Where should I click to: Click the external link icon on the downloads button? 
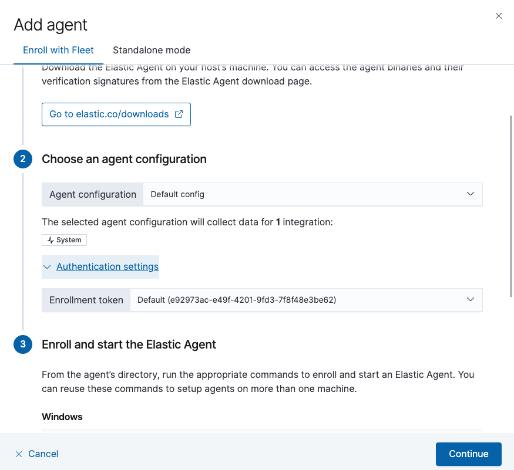coord(179,114)
